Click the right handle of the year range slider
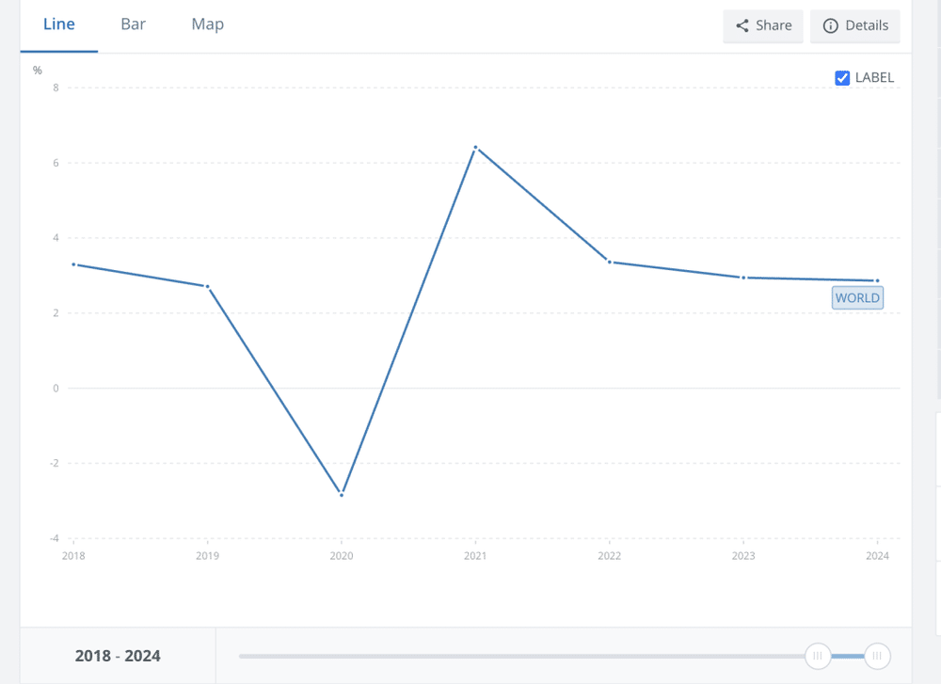 (x=877, y=656)
